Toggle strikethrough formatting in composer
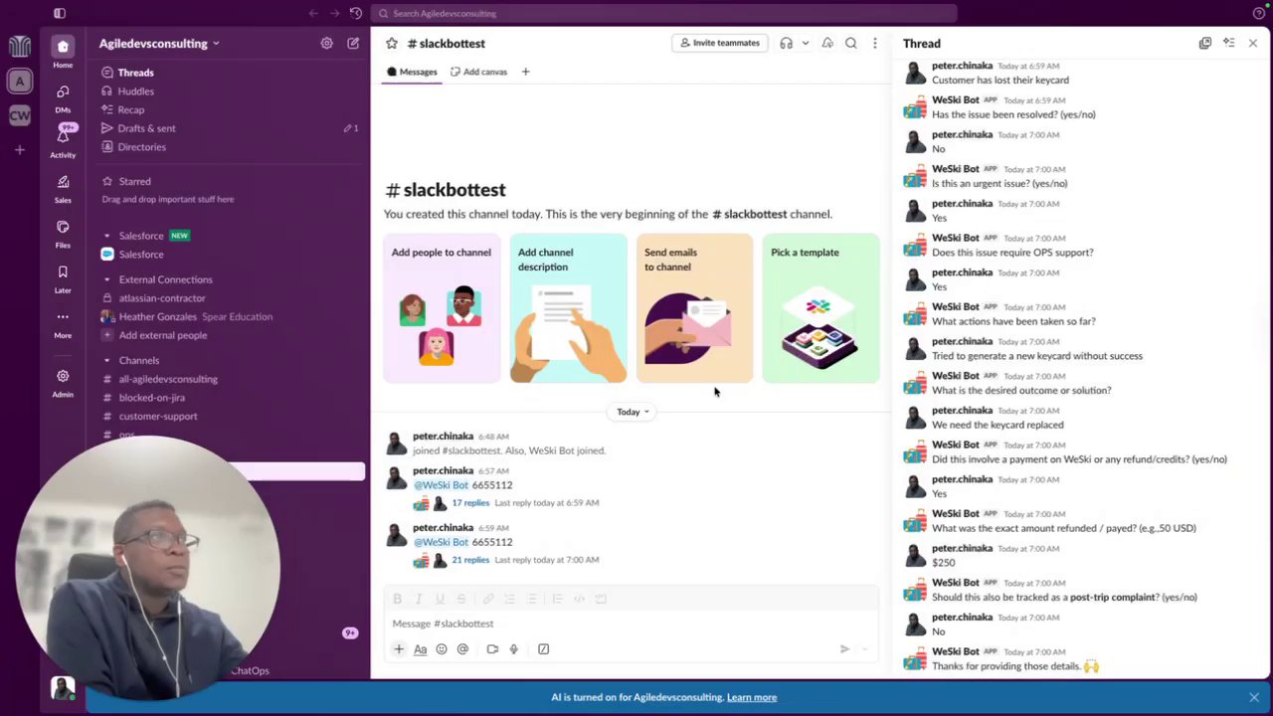 (x=460, y=599)
